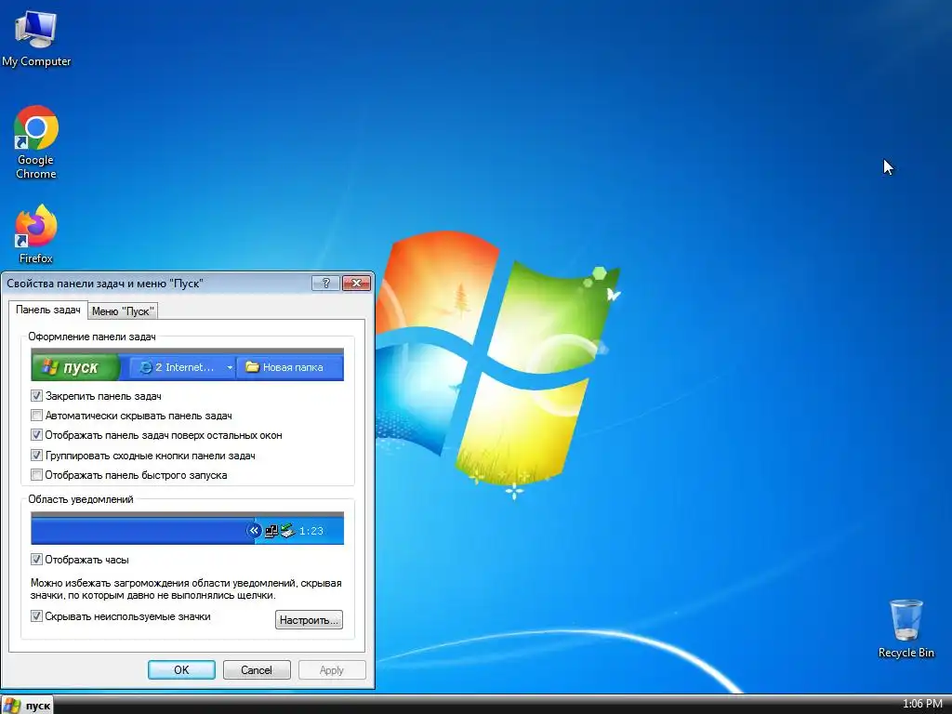Open the пуск Start button on the taskbar
Screen dimensions: 952x714
coord(27,705)
